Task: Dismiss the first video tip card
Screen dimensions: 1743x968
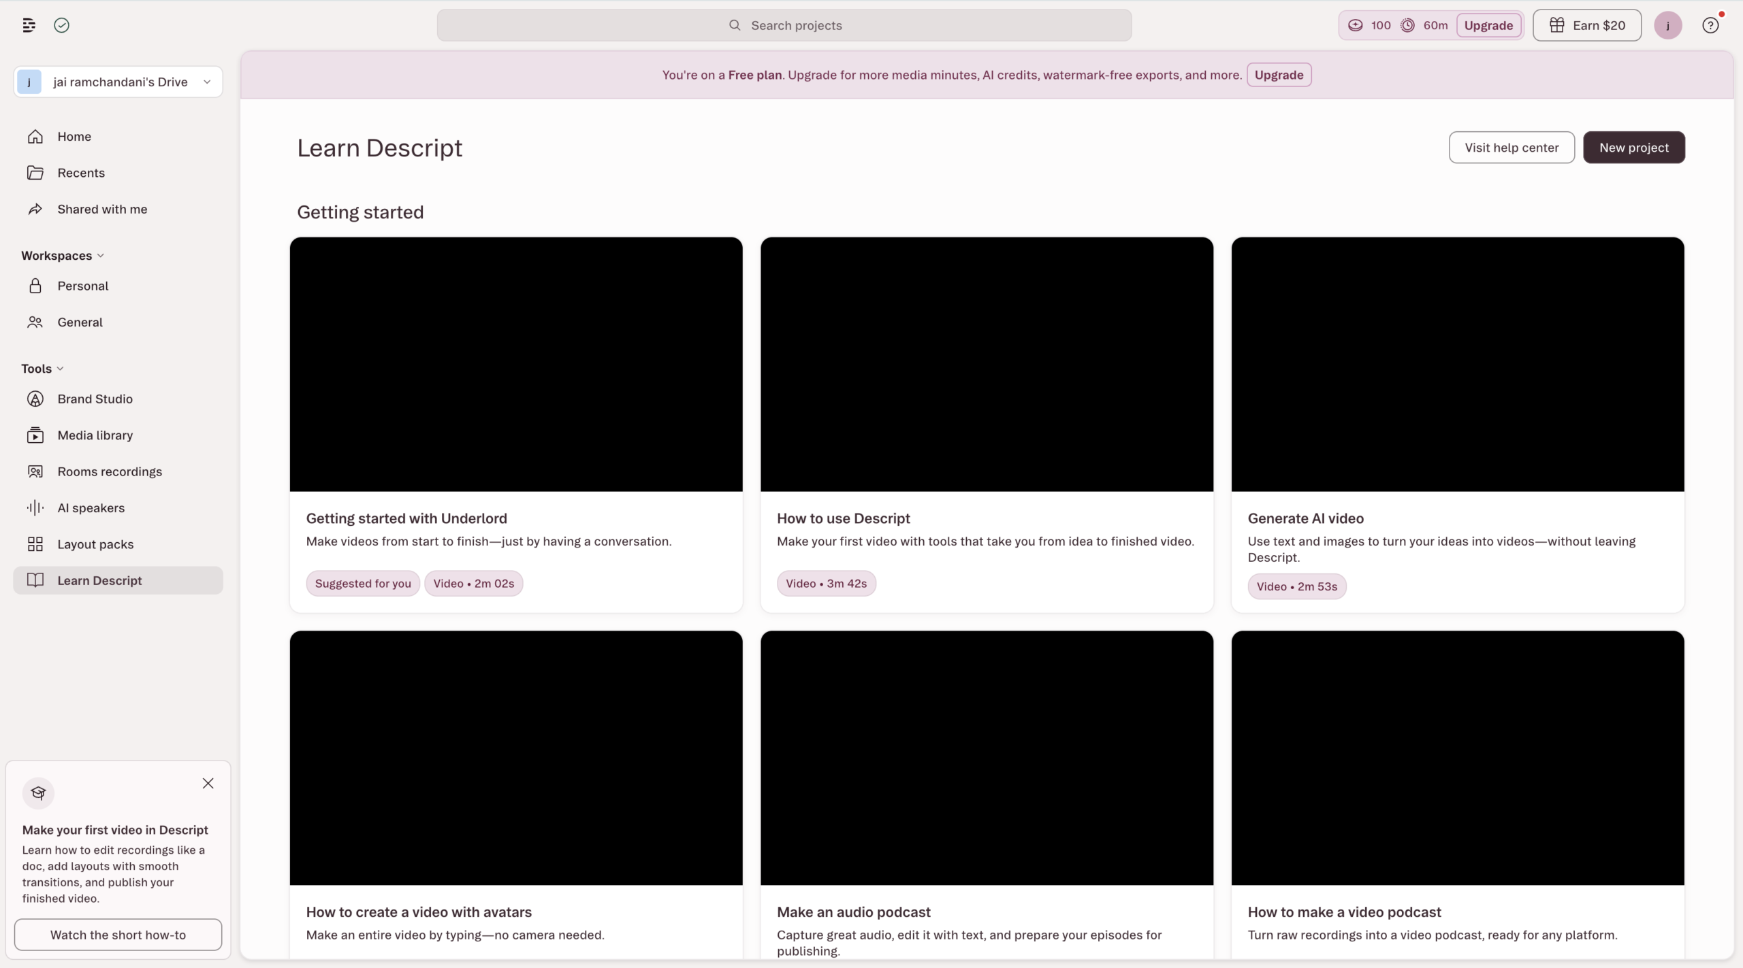Action: click(x=208, y=784)
